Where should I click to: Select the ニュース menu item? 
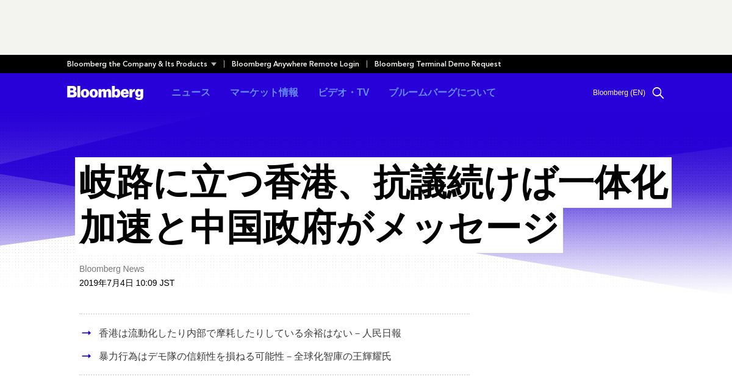(x=191, y=93)
